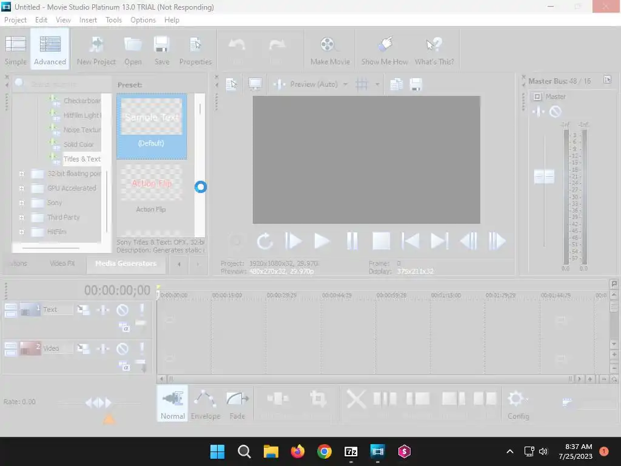Solo the Video track
Viewport: 621px width, 466px height.
coord(142,349)
